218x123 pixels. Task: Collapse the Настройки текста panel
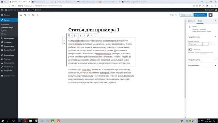pos(202,37)
